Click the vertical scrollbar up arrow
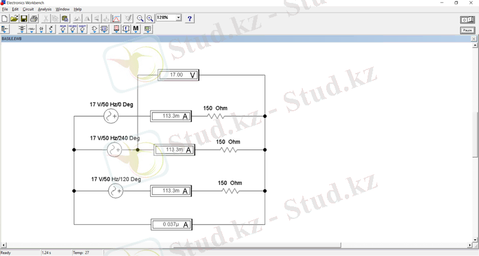 pyautogui.click(x=475, y=45)
